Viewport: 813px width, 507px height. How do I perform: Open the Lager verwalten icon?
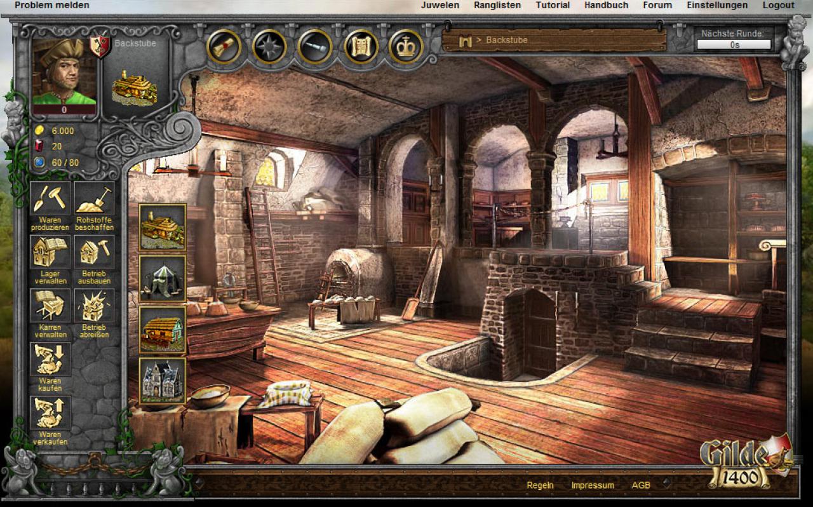51,252
